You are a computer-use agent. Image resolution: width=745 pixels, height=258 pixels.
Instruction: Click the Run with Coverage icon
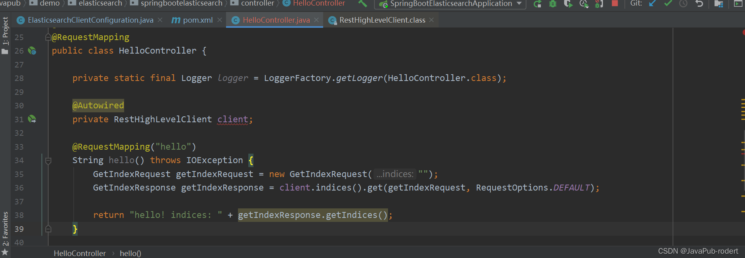pyautogui.click(x=568, y=4)
